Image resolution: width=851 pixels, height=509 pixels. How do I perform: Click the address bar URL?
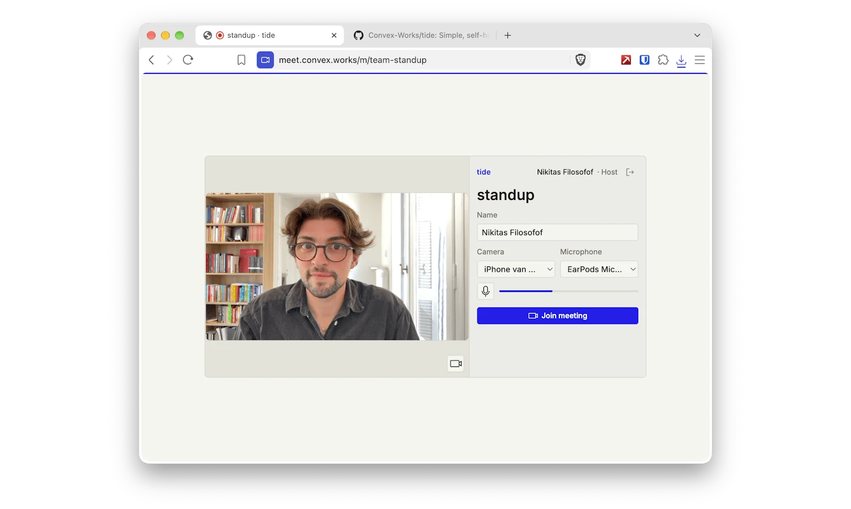pos(353,60)
